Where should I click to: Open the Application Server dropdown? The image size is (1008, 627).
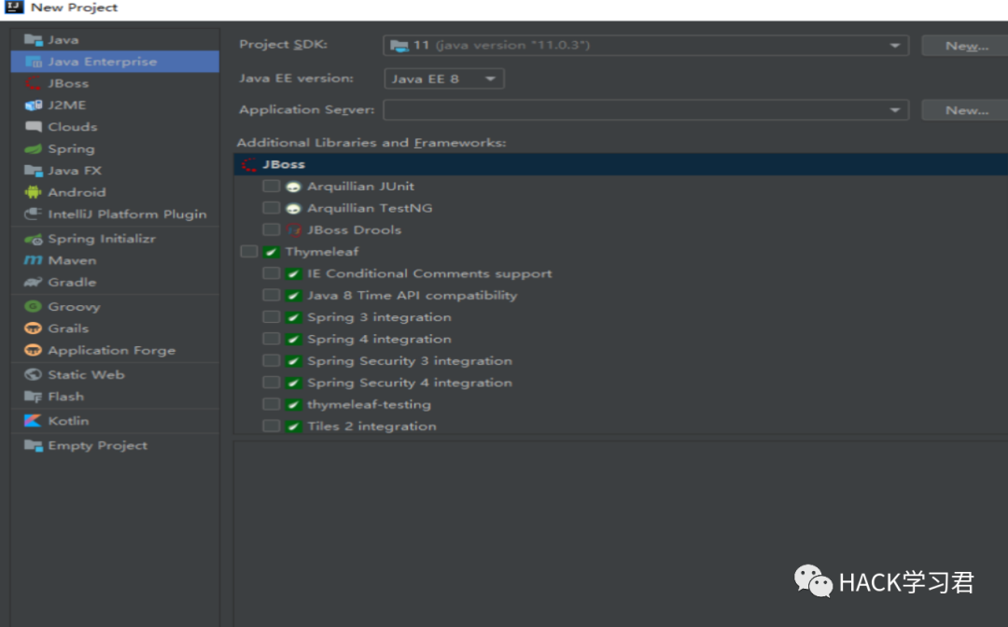click(x=646, y=110)
